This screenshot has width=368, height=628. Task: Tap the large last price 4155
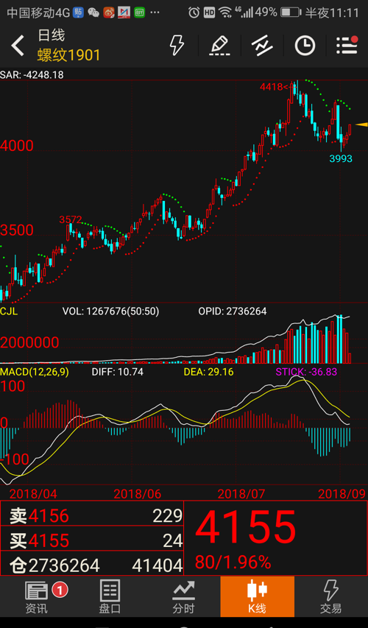(x=246, y=526)
